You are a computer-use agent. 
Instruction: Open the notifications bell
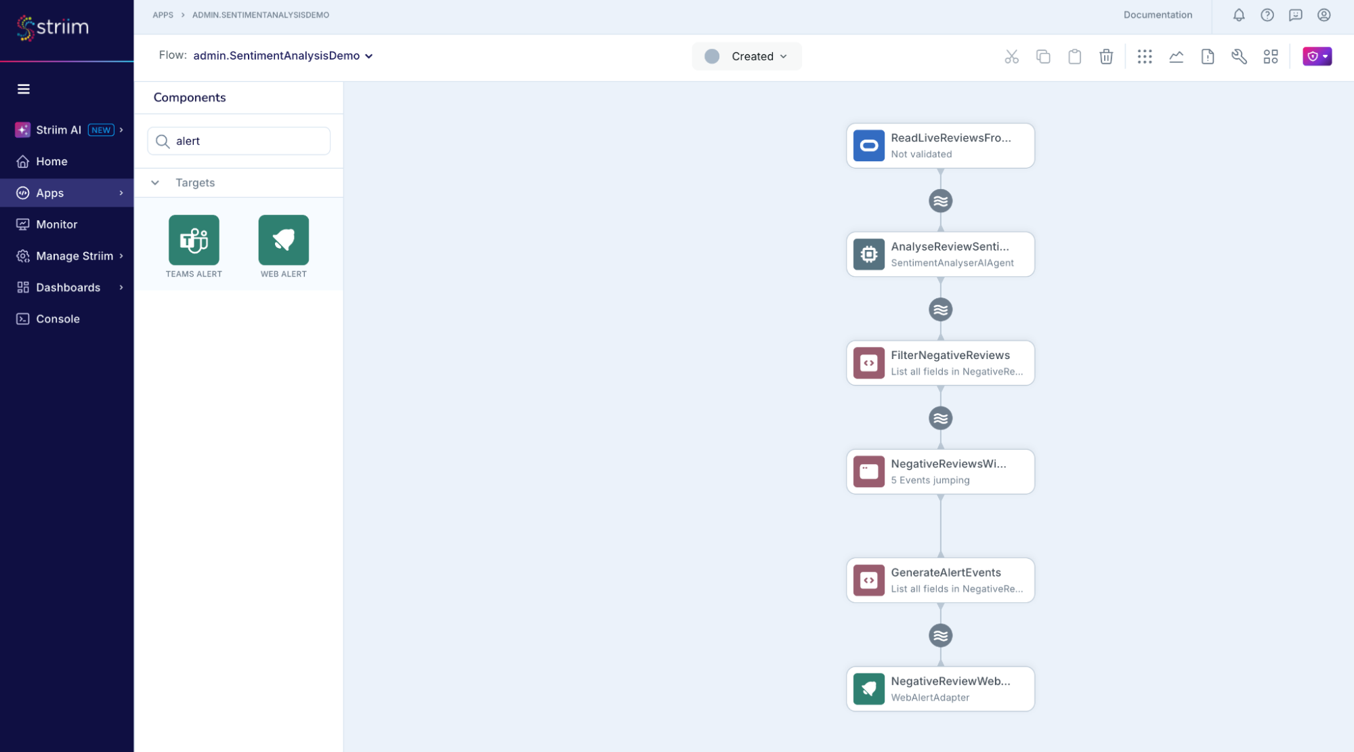[x=1238, y=15]
